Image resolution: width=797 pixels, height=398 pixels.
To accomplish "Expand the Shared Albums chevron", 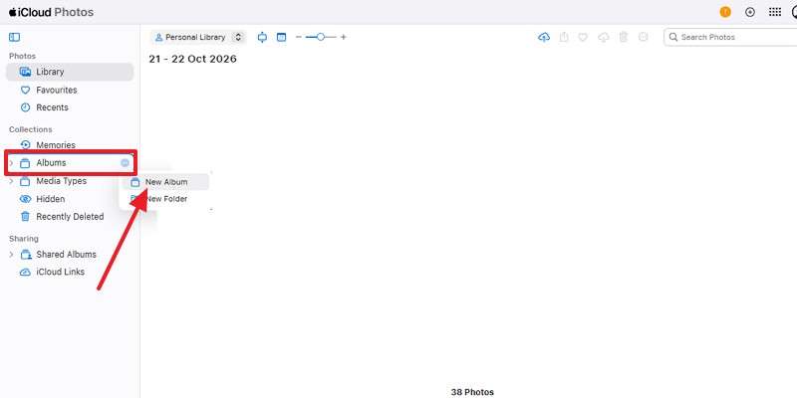I will 11,255.
